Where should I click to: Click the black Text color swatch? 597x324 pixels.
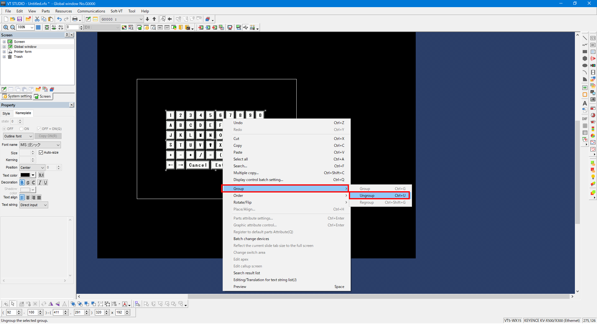click(x=25, y=175)
